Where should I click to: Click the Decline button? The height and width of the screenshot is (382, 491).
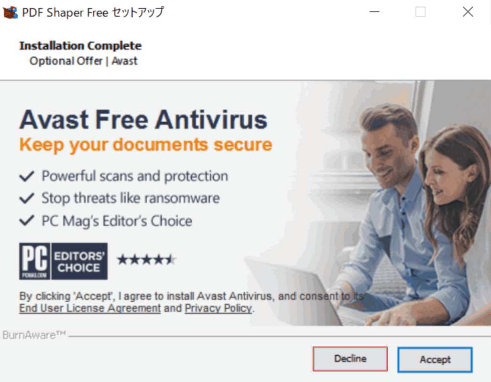[350, 359]
